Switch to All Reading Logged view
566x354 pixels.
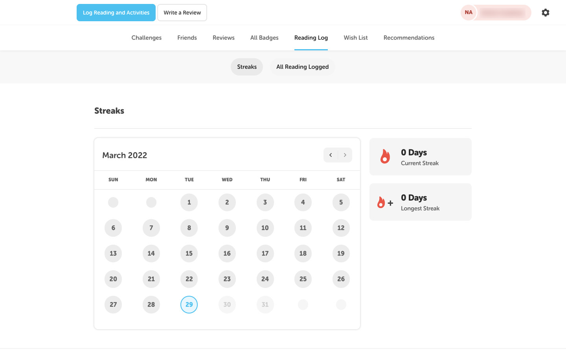[x=302, y=67]
